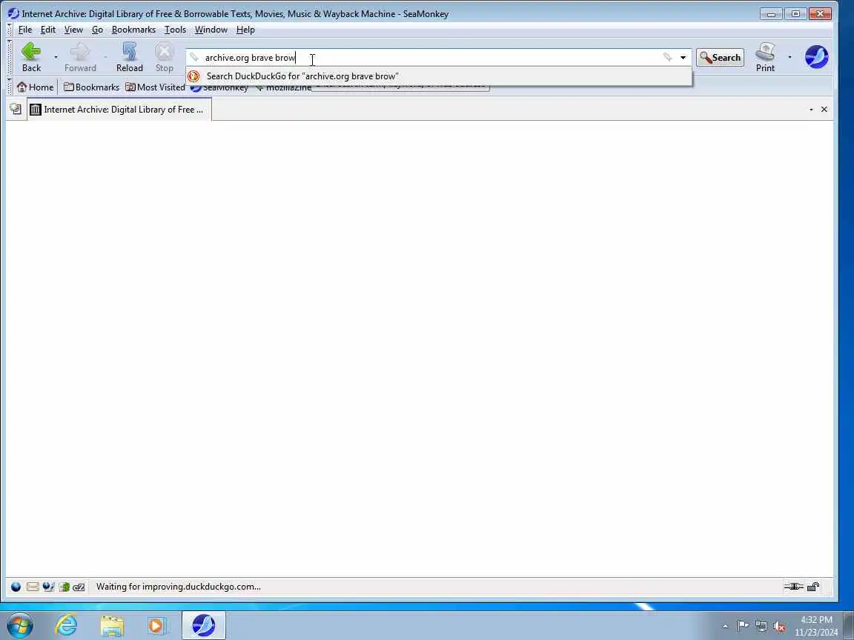Click the bookmark tag icon inside URL bar
This screenshot has height=640, width=854.
tap(668, 57)
